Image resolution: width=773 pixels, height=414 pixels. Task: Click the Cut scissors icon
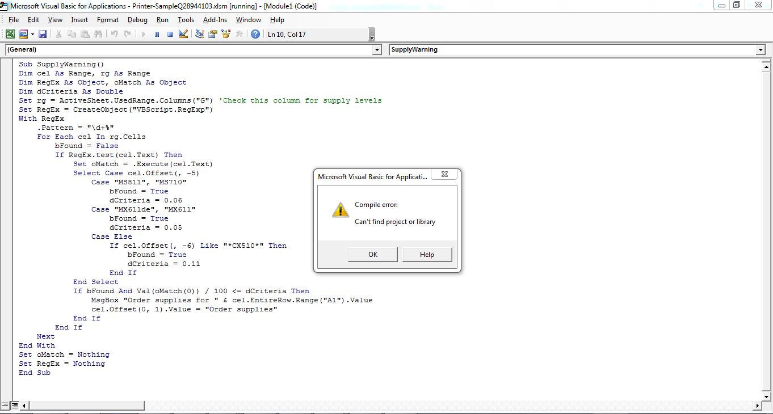point(58,34)
